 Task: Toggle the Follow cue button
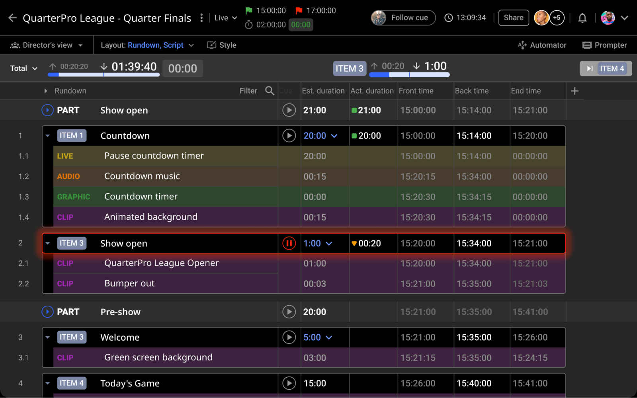click(403, 18)
